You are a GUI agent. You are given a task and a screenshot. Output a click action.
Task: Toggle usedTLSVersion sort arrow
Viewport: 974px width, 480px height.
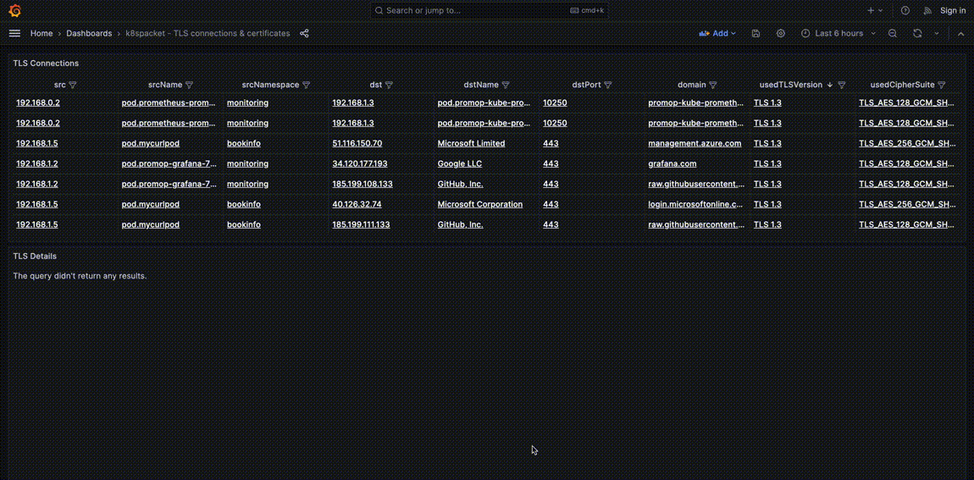(x=830, y=85)
